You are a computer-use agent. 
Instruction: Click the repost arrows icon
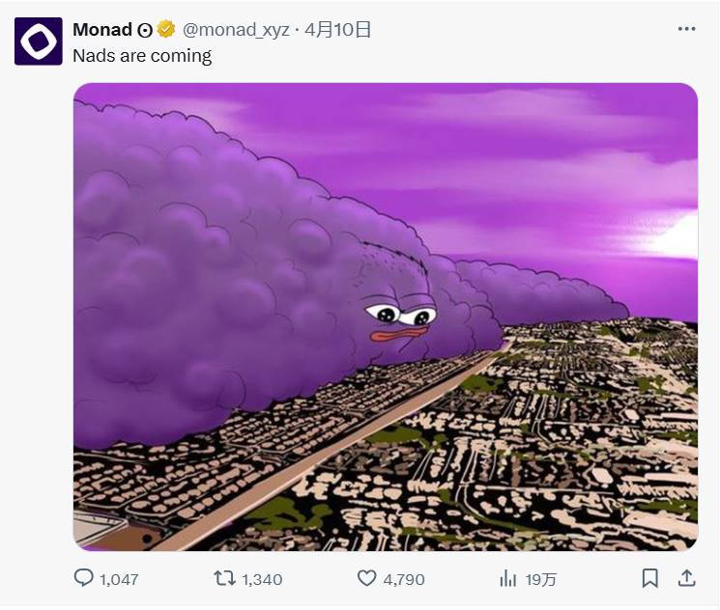pyautogui.click(x=224, y=578)
